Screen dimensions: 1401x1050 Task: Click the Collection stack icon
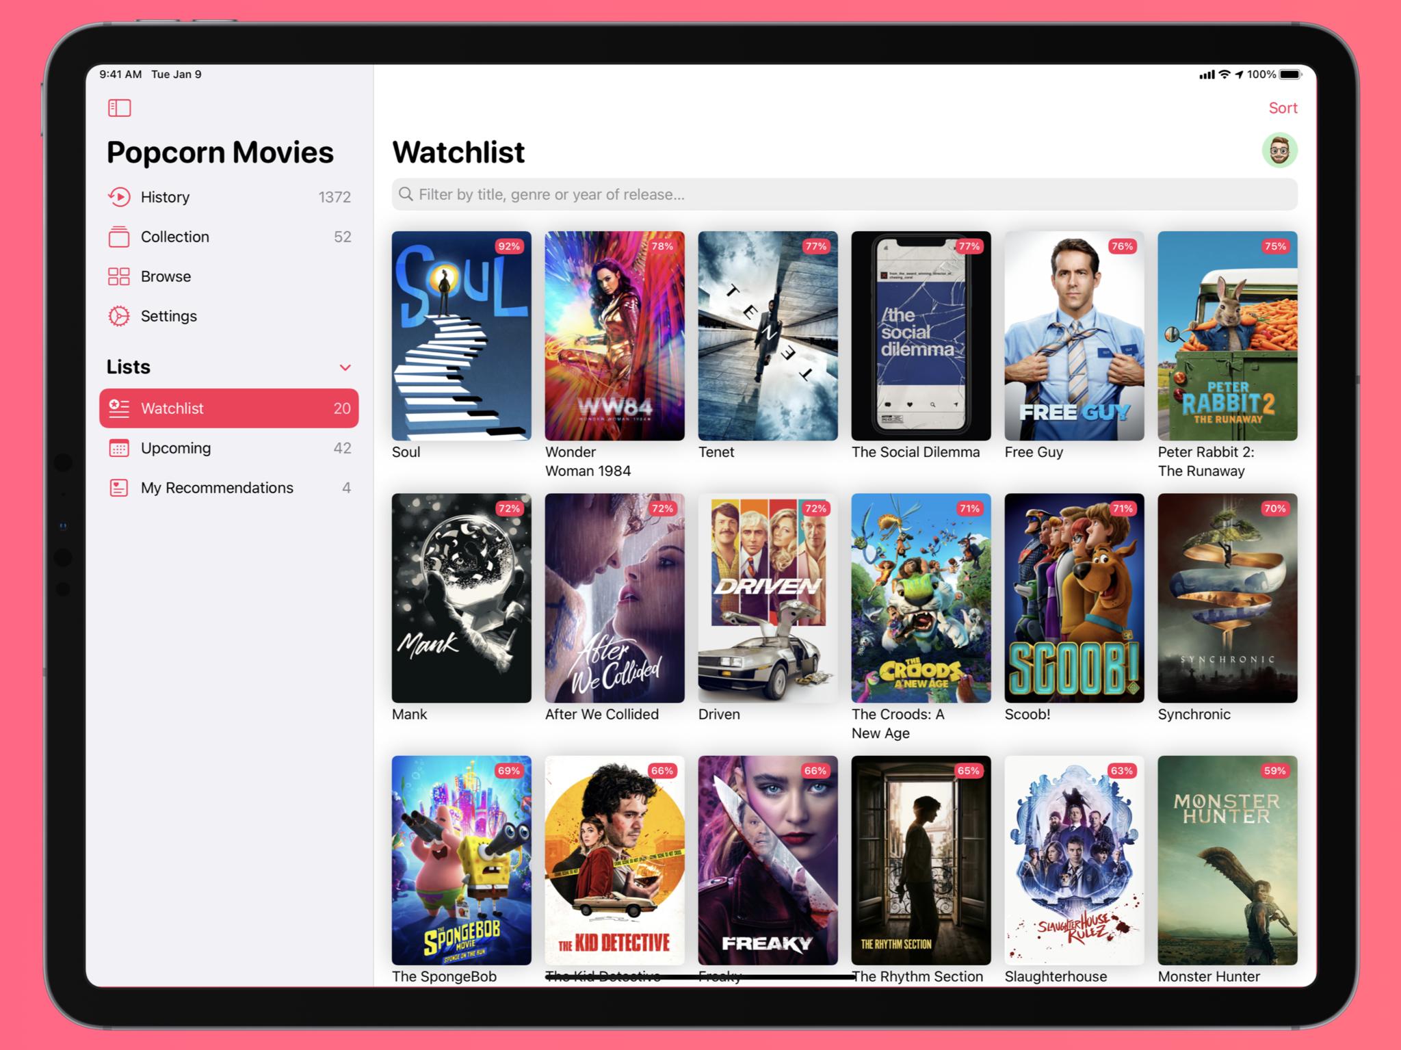coord(119,237)
